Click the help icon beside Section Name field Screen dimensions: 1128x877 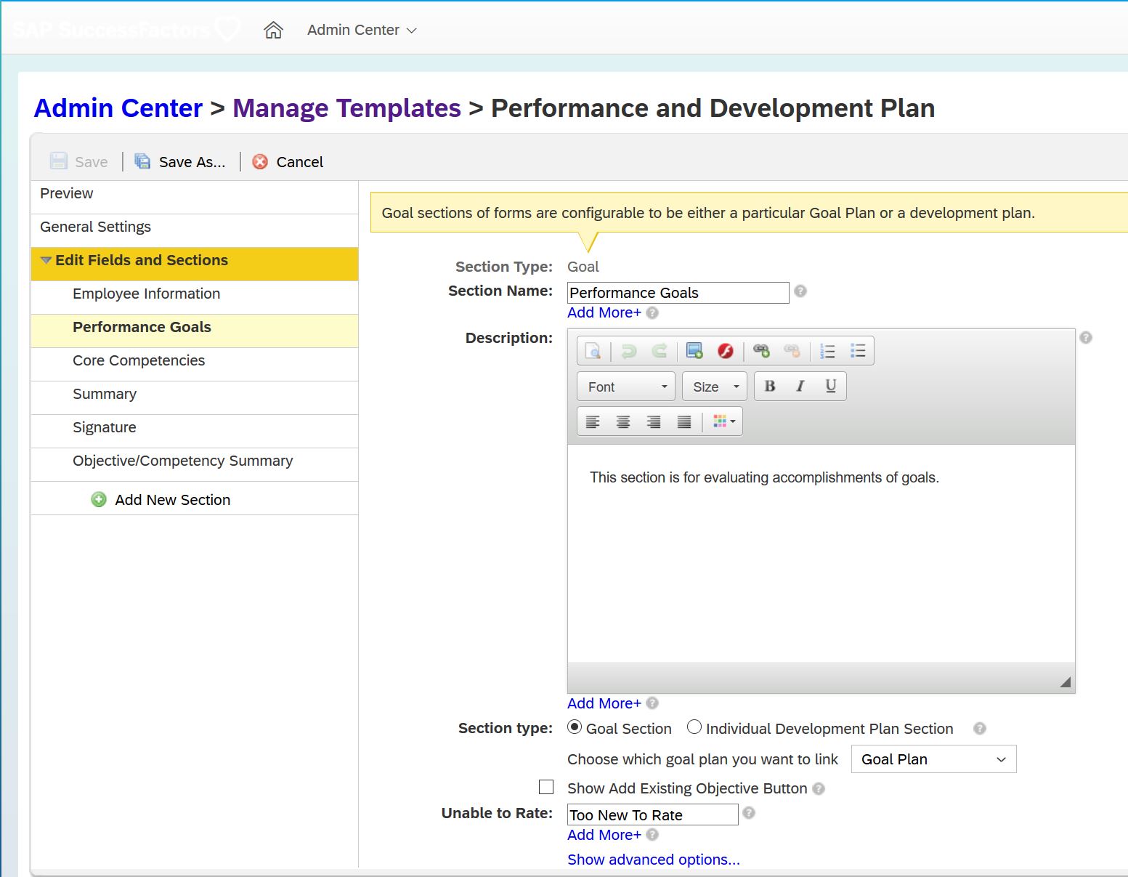pos(800,291)
